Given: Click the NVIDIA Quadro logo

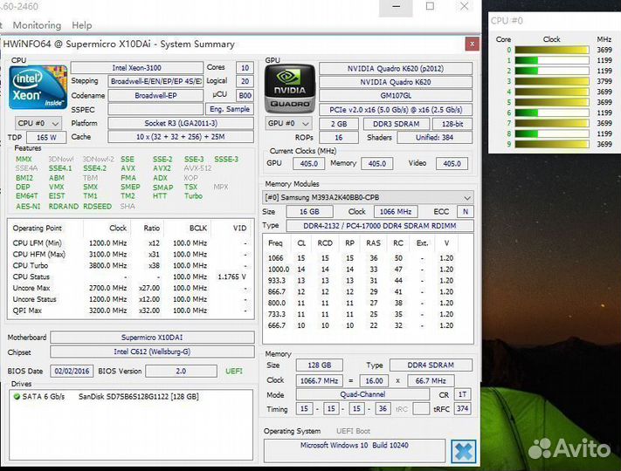Looking at the screenshot, I should pyautogui.click(x=290, y=89).
